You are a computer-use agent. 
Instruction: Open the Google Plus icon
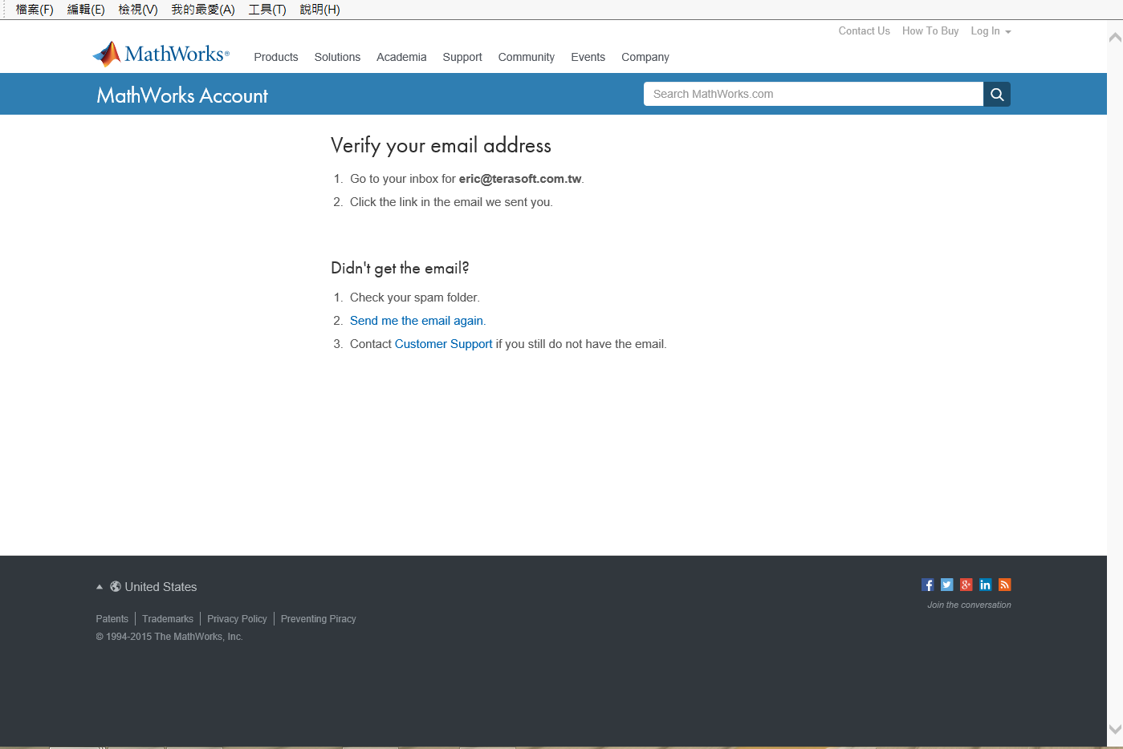pos(966,585)
